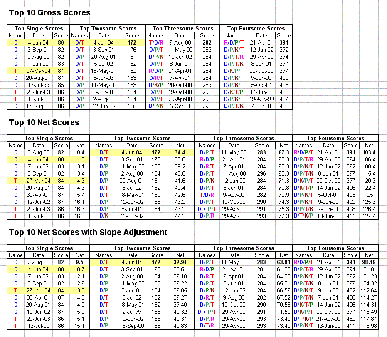
Task: Select the 13.2 slope-adjusted net cell
Action: (x=79, y=290)
